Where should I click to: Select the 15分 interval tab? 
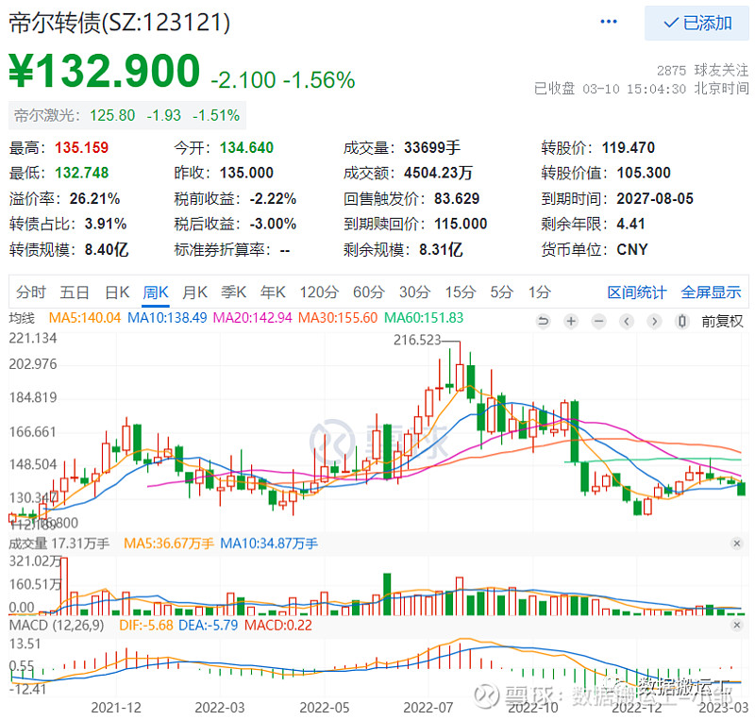[461, 292]
